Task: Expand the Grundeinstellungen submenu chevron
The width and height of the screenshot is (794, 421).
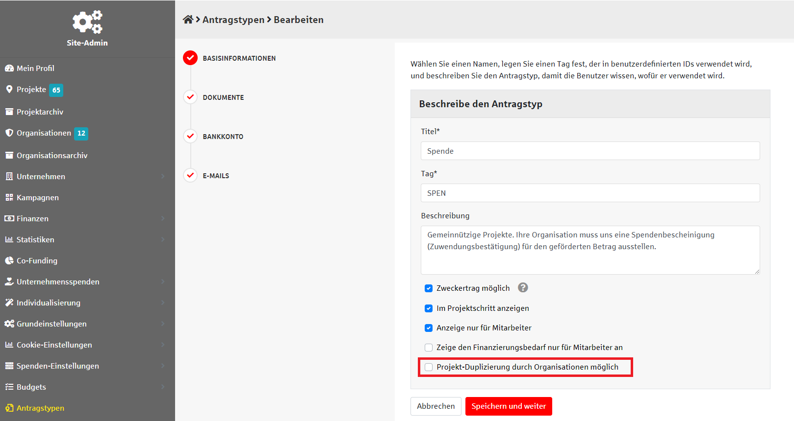Action: pyautogui.click(x=163, y=324)
